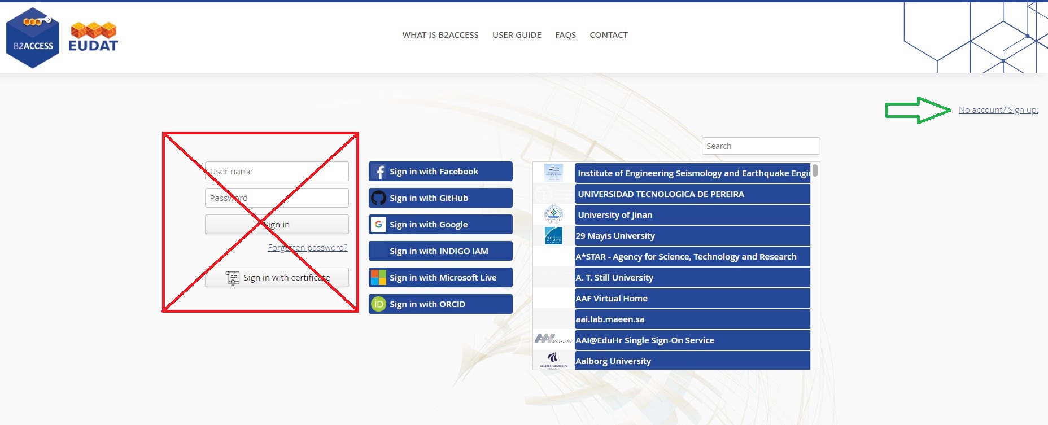Click the certificate icon in sign-in button

(x=233, y=278)
